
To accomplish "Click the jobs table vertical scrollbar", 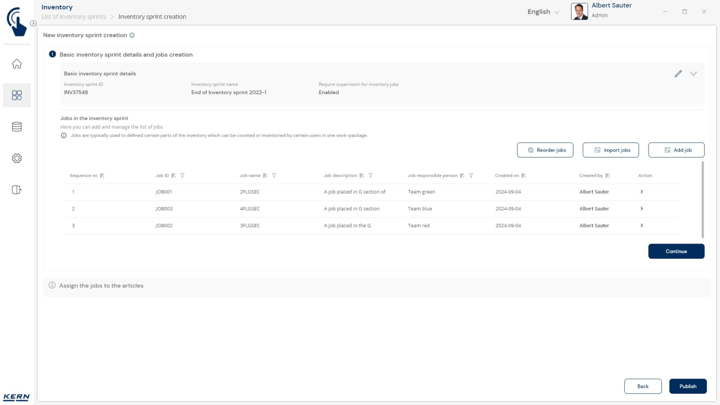I will (703, 199).
